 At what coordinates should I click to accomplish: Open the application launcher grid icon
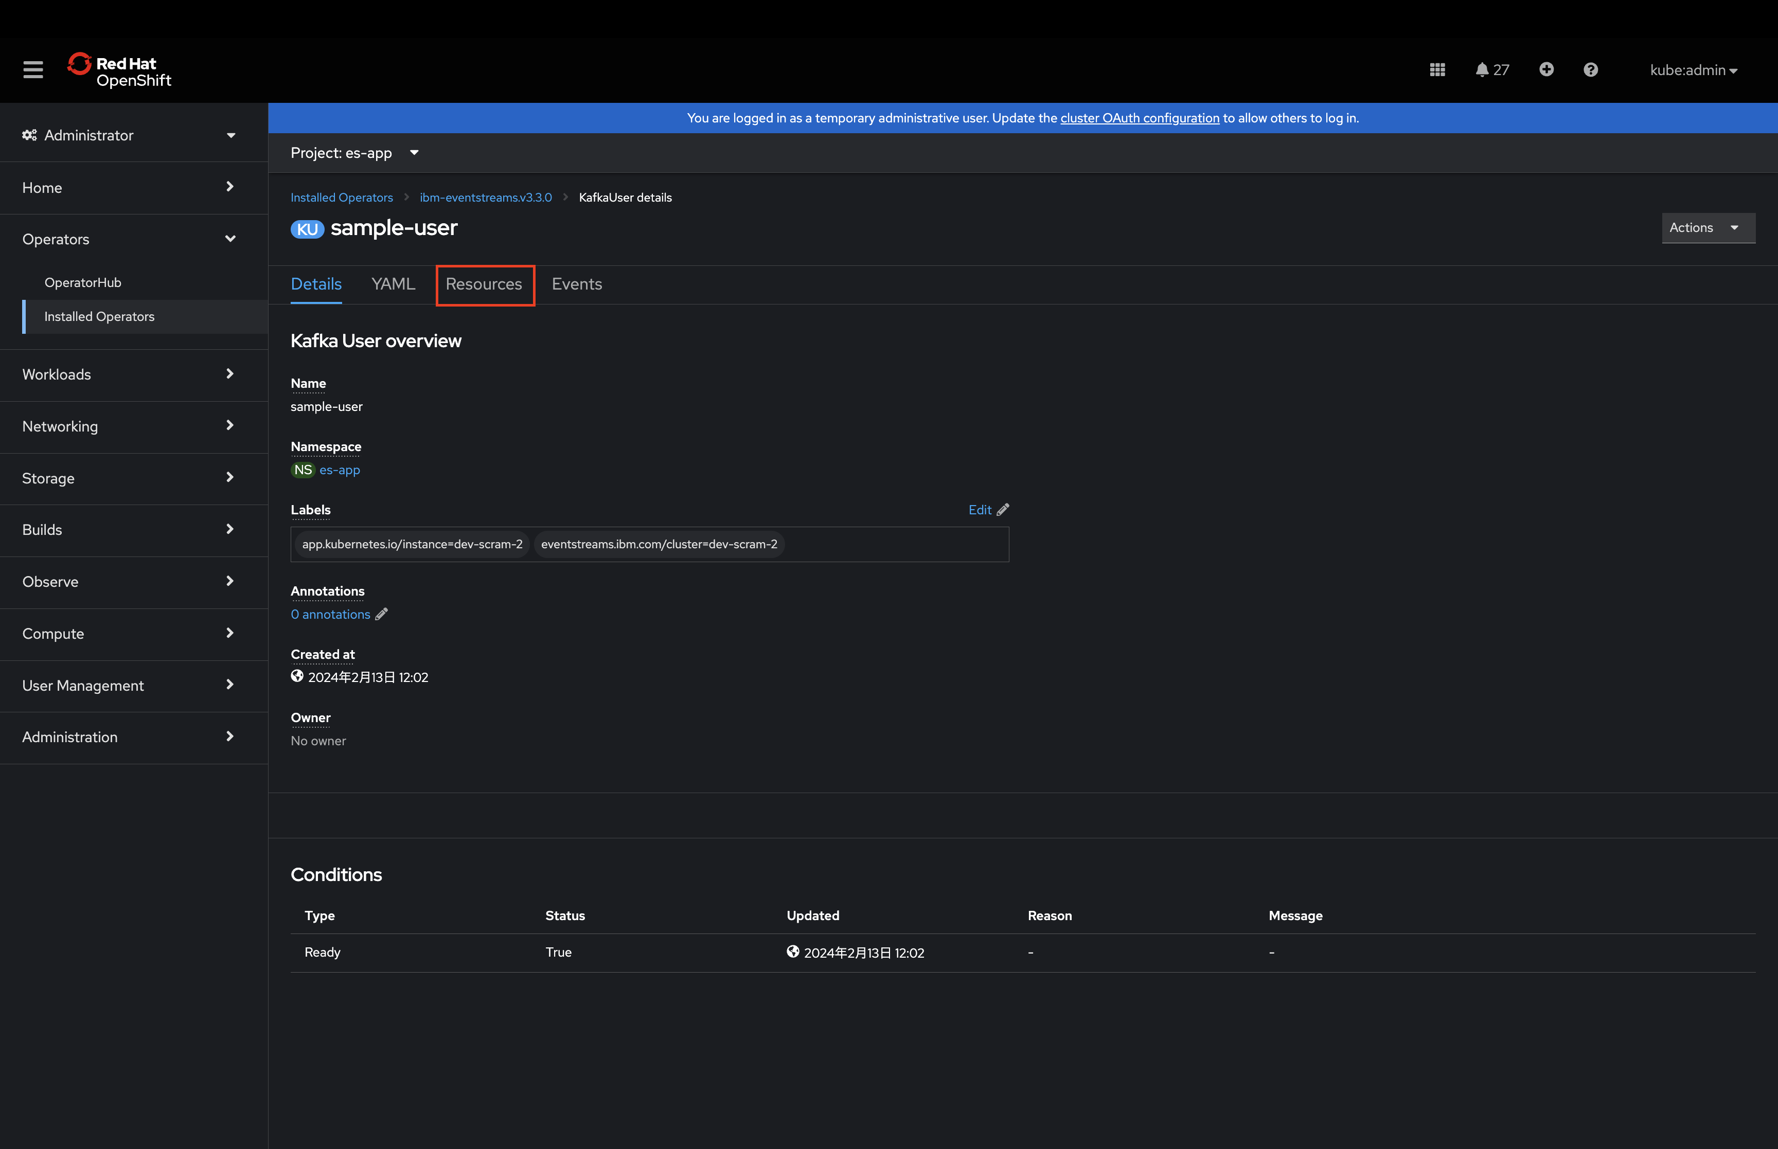click(x=1437, y=70)
